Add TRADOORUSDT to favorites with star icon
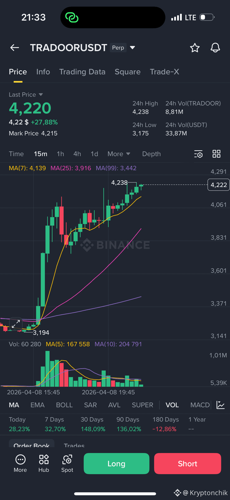Screen dimensions: 230x500 point(195,48)
